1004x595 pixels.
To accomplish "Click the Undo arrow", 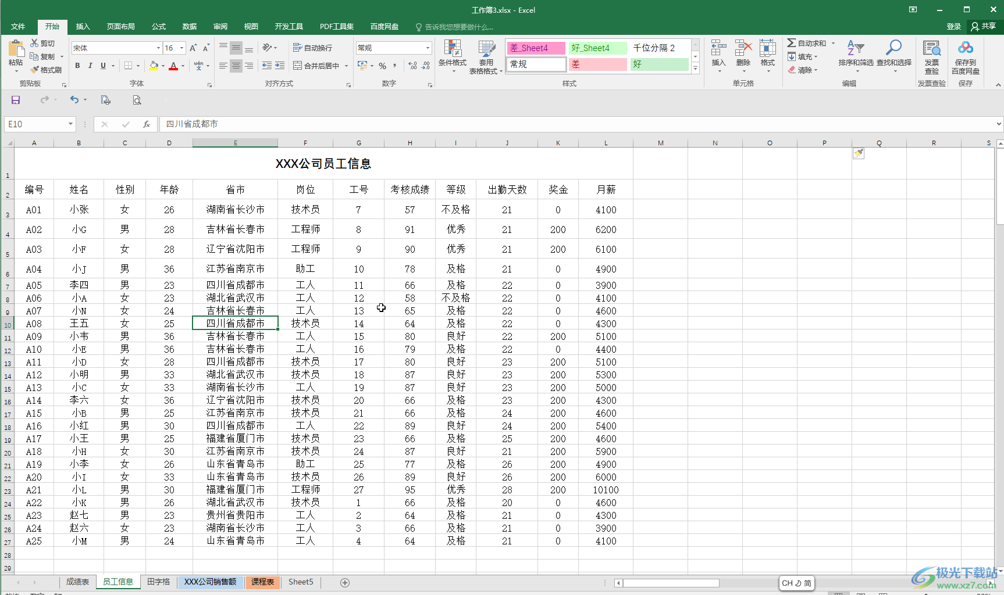I will point(74,100).
